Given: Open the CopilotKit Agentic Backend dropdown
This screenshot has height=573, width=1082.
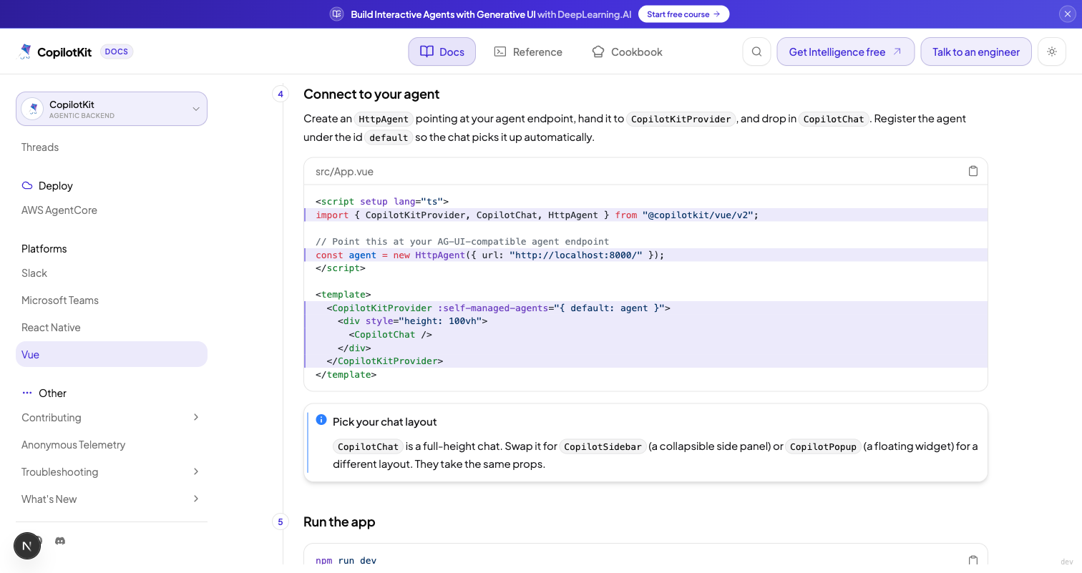Looking at the screenshot, I should click(112, 109).
